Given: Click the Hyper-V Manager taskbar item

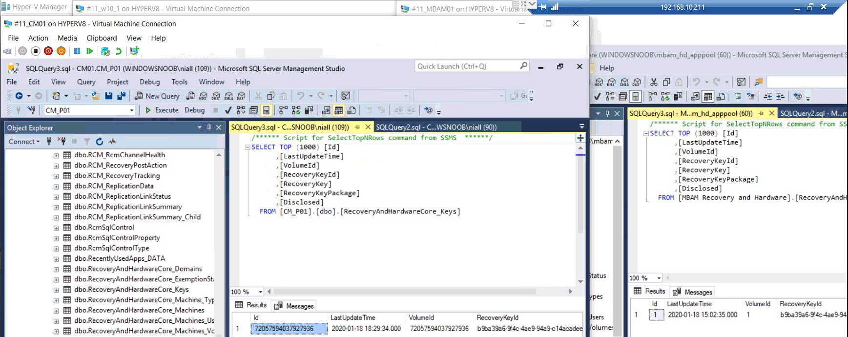Looking at the screenshot, I should 34,7.
